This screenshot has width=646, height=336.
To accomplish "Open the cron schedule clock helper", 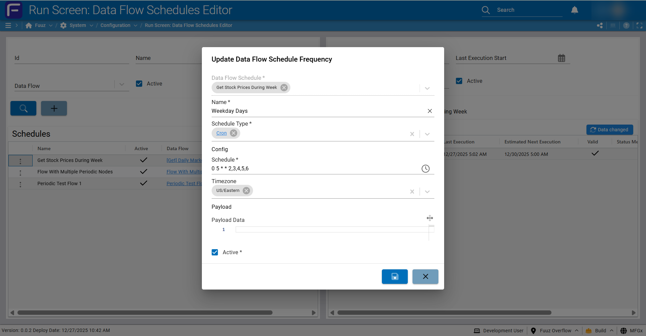I will [426, 169].
